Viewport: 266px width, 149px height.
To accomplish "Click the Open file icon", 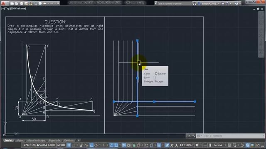I will [x=17, y=3].
